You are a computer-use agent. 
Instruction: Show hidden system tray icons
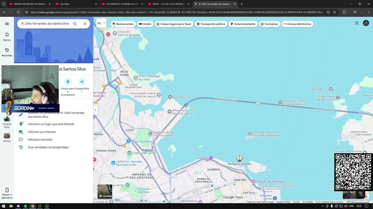coord(322,206)
